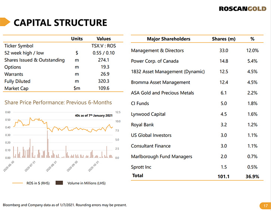Image resolution: width=271 pixels, height=211 pixels.
Task: Select the Sprott Inc row
Action: tap(197, 167)
